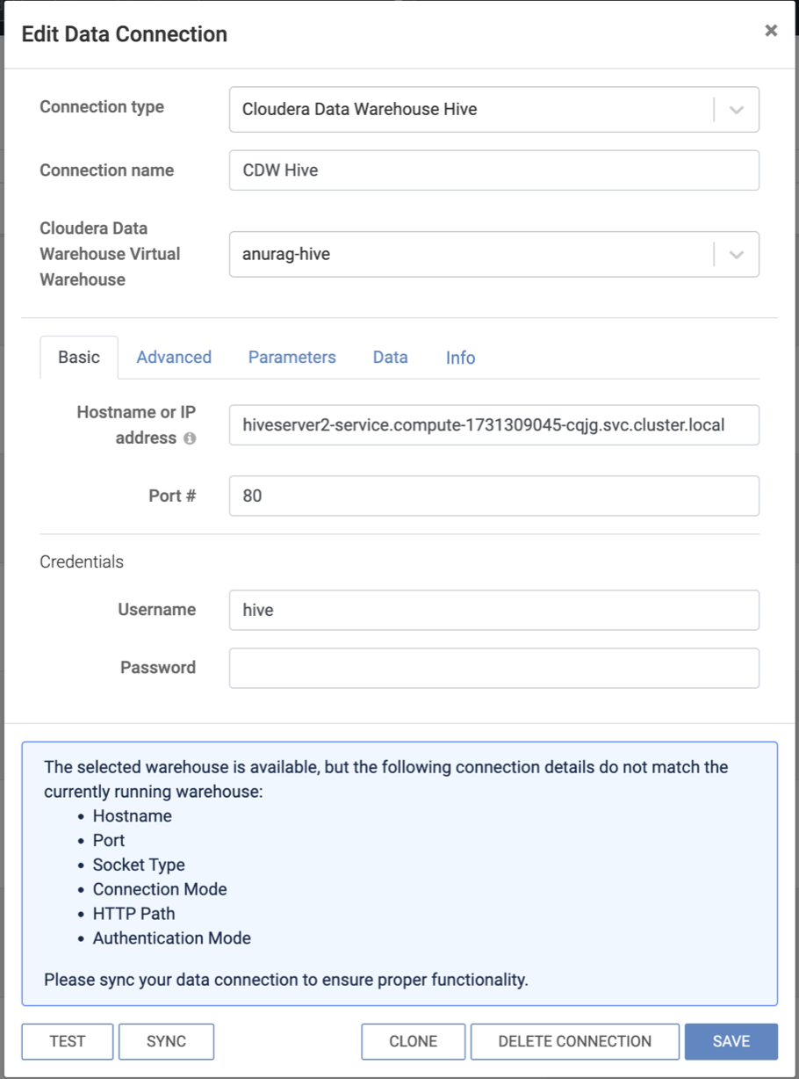
Task: Click the info icon beside Hostname label
Action: click(190, 438)
